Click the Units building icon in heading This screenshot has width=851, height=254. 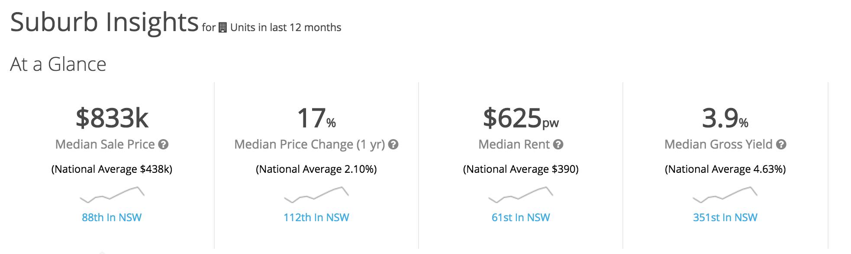point(222,28)
